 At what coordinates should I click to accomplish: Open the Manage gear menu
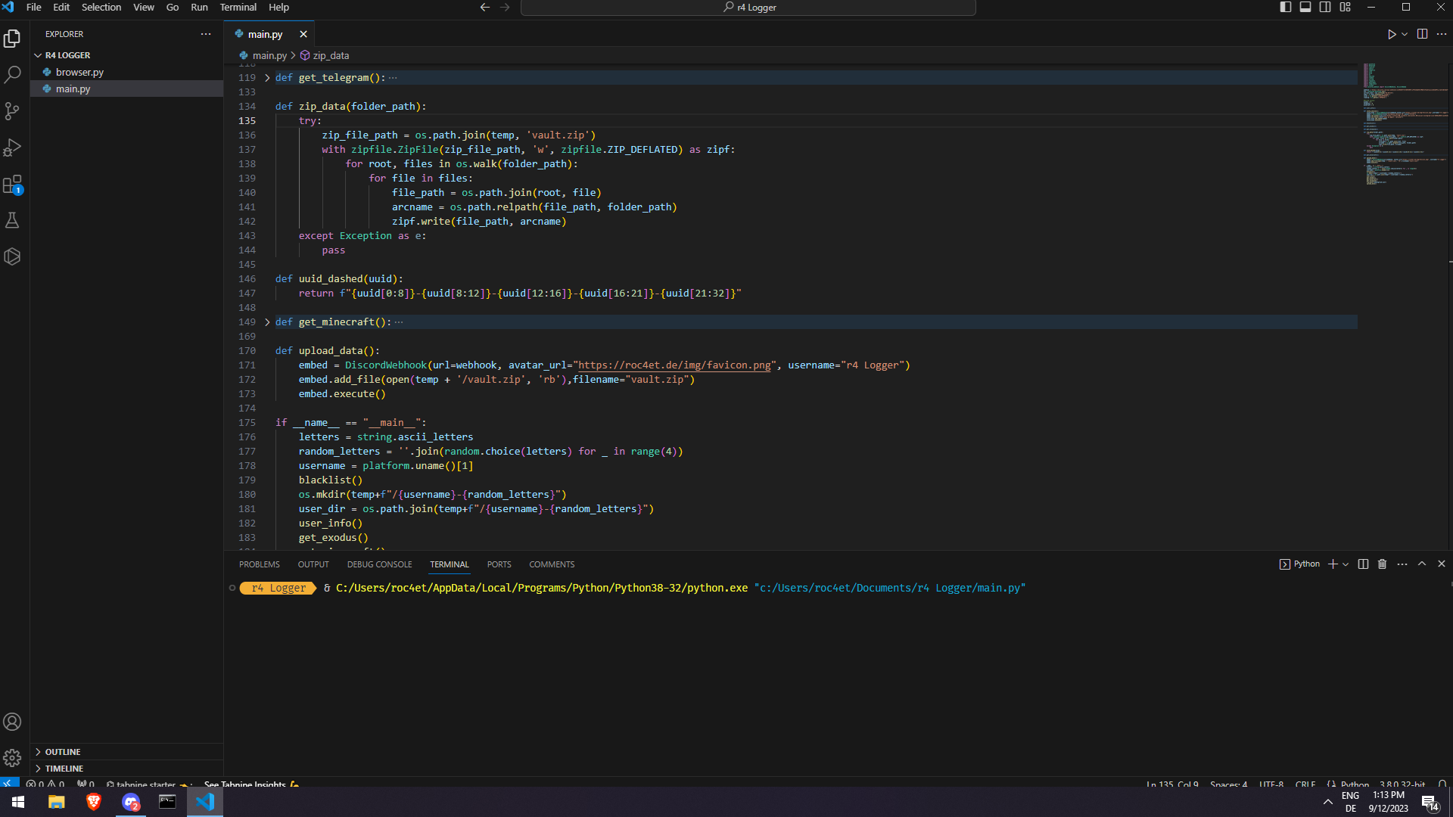12,758
